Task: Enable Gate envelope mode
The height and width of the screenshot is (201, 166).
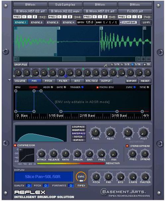Action: coord(65,87)
